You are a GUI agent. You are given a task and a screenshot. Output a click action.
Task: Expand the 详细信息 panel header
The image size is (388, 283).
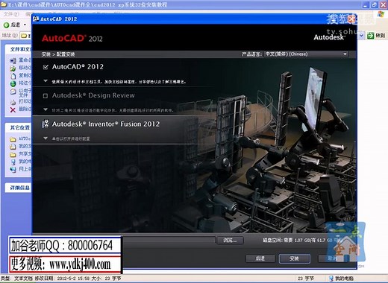point(19,188)
